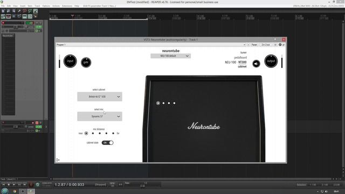Open the tuner section in Neurontube
Image resolution: width=345 pixels, height=194 pixels.
pyautogui.click(x=243, y=53)
